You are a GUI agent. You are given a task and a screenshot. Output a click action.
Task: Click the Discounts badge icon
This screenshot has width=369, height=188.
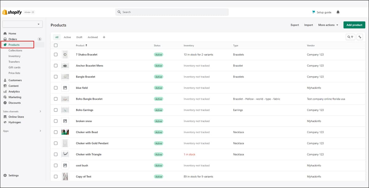point(5,103)
